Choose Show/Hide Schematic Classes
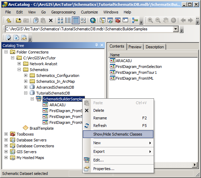This screenshot has height=178, width=201. click(x=118, y=134)
